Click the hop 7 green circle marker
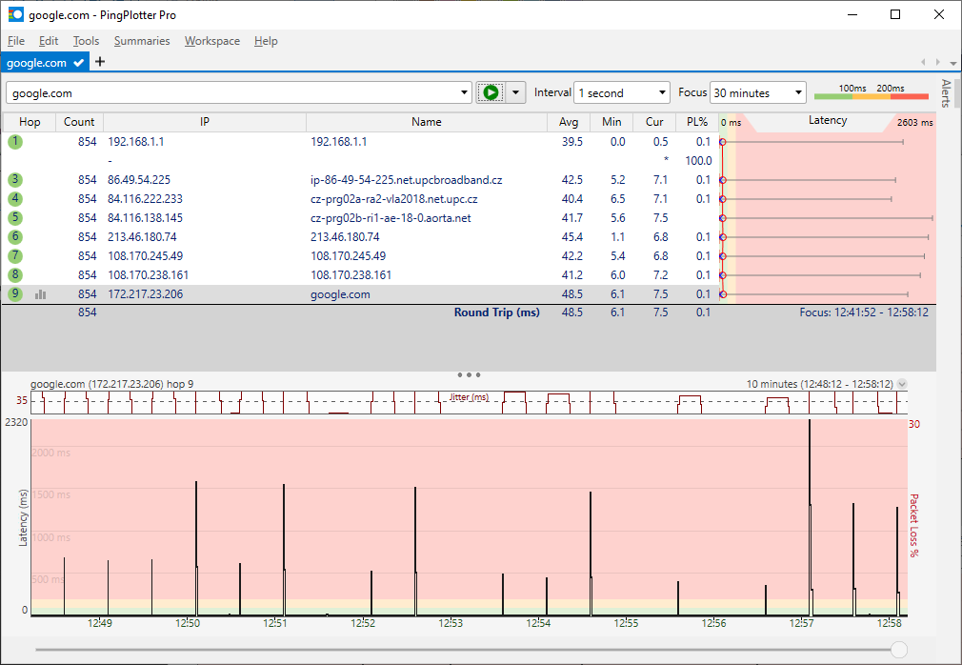Viewport: 962px width, 665px height. point(15,255)
